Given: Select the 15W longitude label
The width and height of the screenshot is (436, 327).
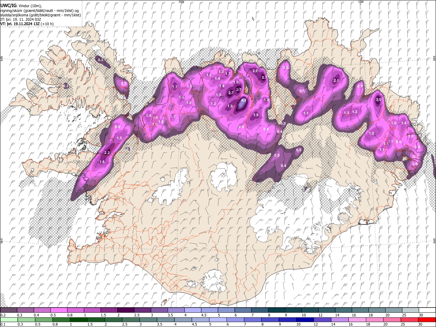Looking at the screenshot, I should click(x=360, y=2).
